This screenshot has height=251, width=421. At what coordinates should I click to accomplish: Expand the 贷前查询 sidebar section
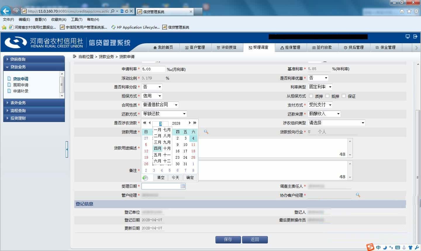point(34,59)
